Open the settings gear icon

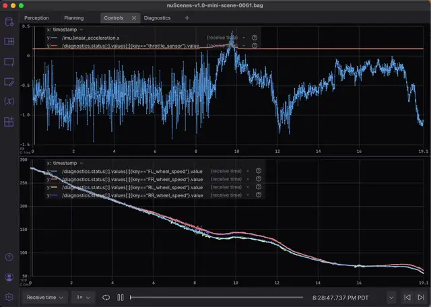point(9,296)
